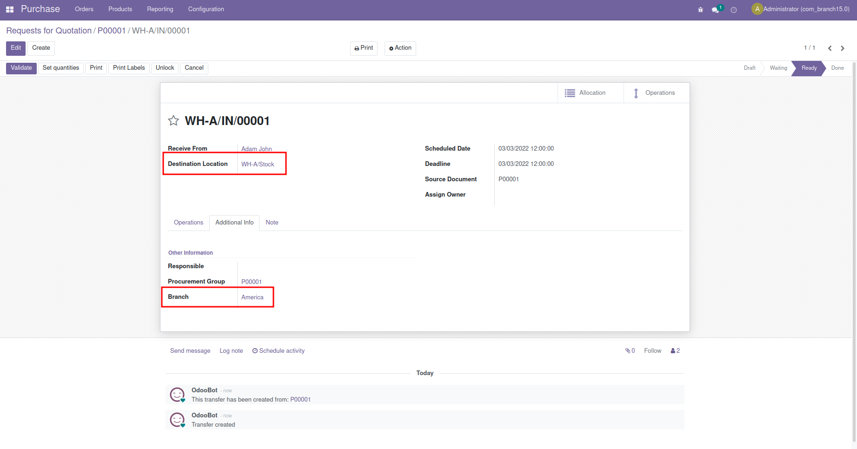Open the Configuration menu
This screenshot has width=857, height=449.
click(206, 9)
